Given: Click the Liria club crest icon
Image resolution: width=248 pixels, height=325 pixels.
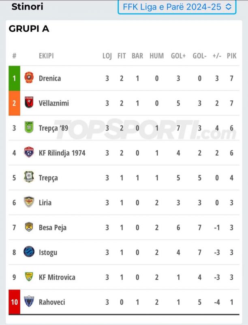Looking at the screenshot, I should tap(29, 202).
